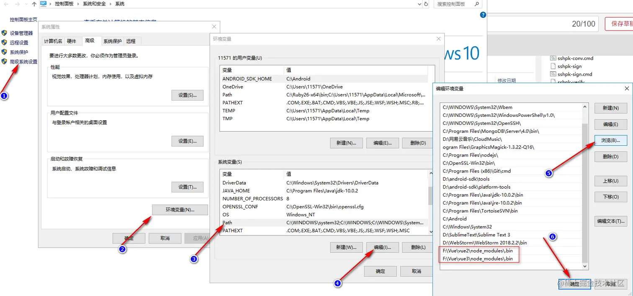Select D:\android-sdk\tools path entry

512,179
